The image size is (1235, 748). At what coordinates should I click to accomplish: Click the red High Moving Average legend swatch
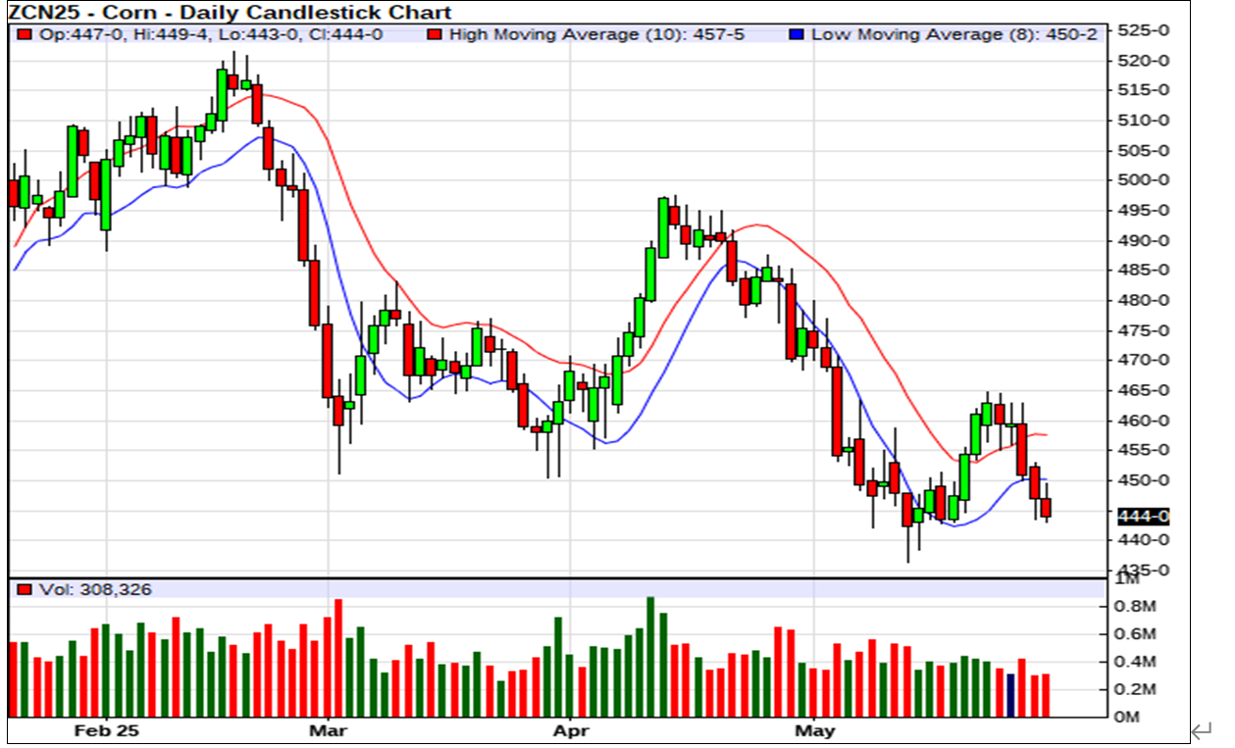434,34
